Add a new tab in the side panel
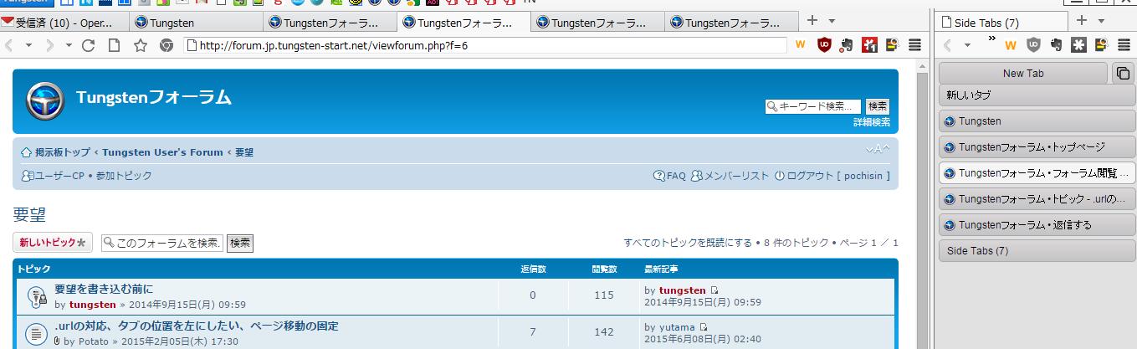 [x=1081, y=20]
